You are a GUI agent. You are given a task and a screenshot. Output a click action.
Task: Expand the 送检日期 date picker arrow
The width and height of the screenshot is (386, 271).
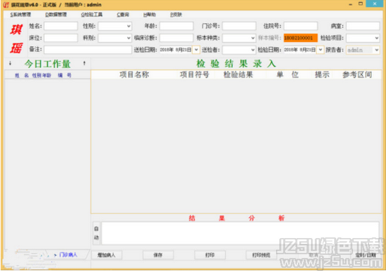(x=196, y=50)
